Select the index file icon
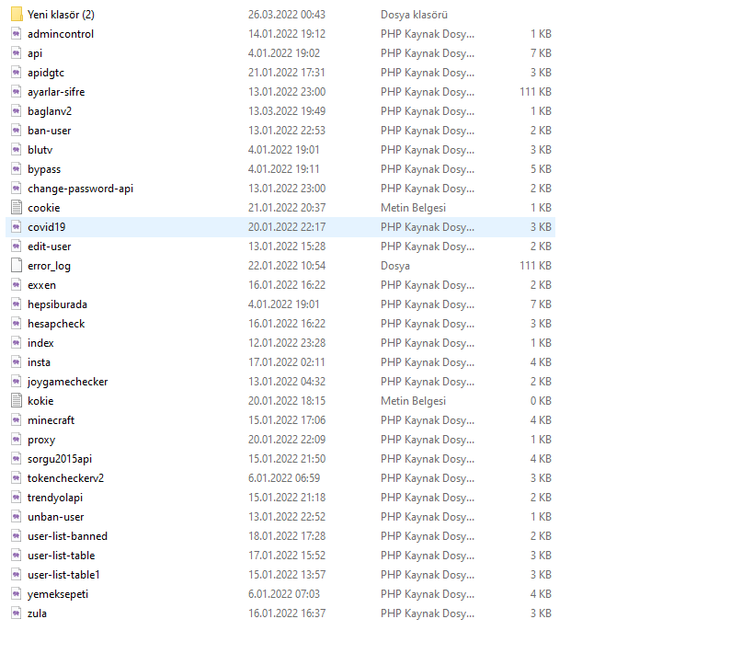742x665 pixels. [17, 343]
